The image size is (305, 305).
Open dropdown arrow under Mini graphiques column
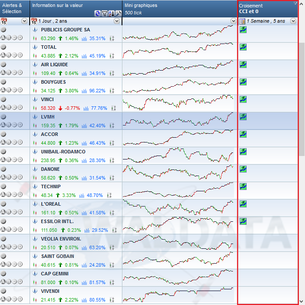point(234,21)
